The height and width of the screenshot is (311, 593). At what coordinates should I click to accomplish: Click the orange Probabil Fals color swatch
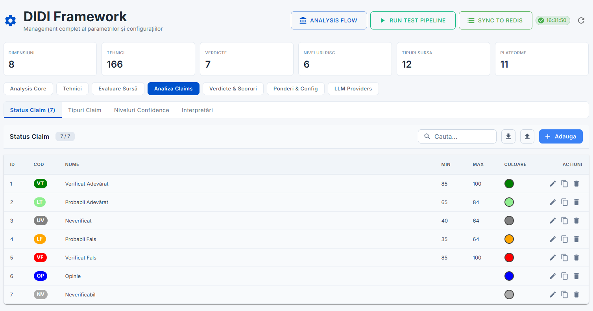[509, 239]
